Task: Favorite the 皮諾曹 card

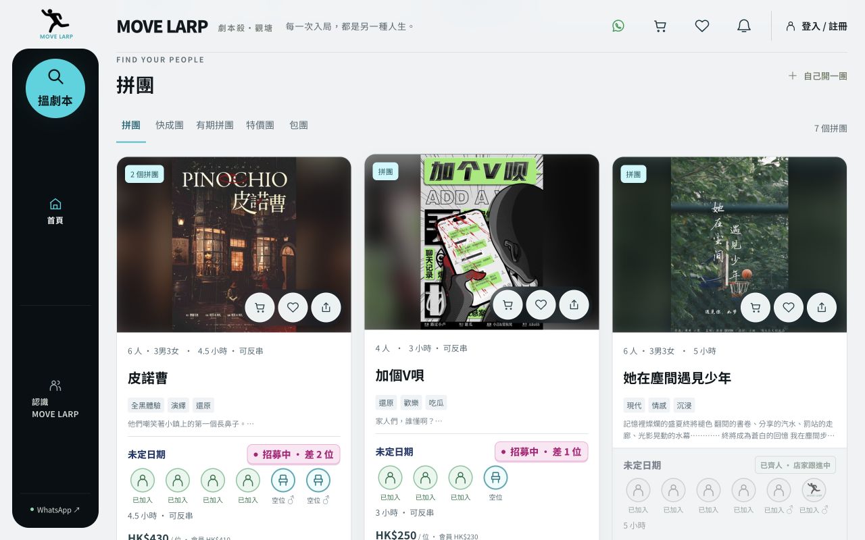Action: click(293, 307)
